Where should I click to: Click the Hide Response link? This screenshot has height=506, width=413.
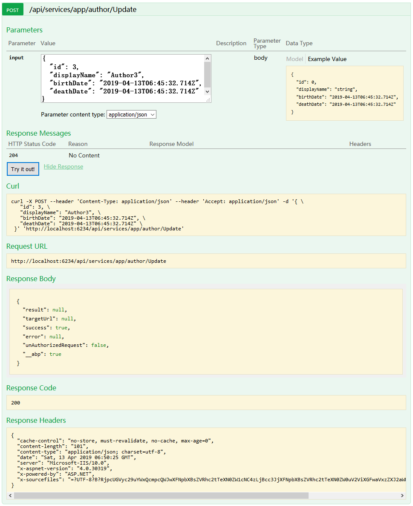64,166
